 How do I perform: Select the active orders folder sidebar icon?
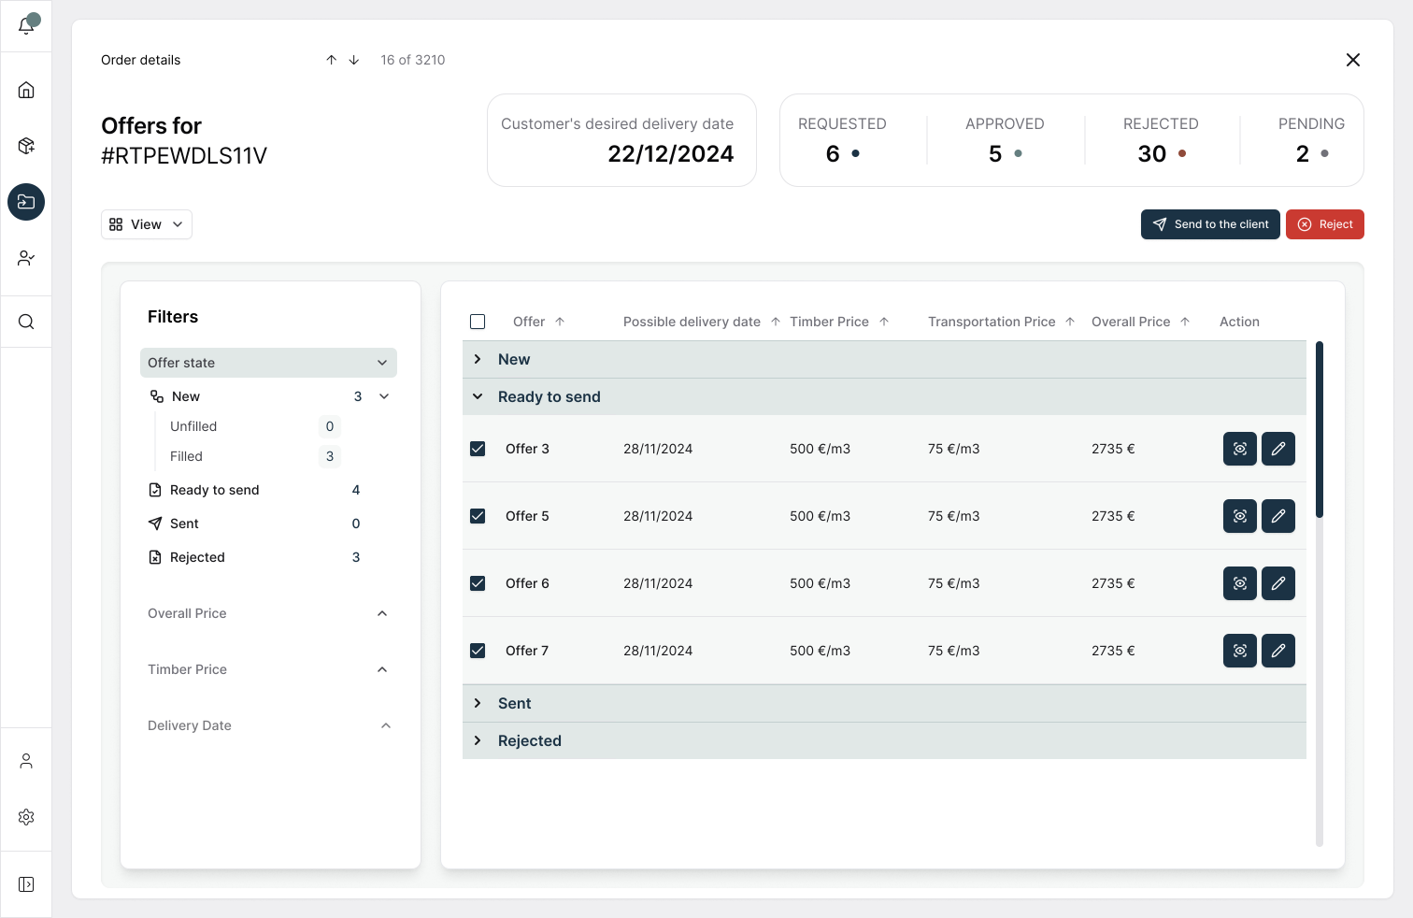tap(26, 202)
